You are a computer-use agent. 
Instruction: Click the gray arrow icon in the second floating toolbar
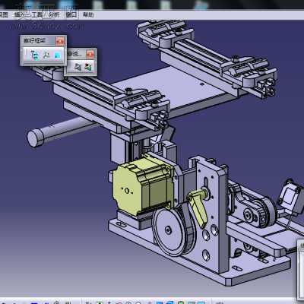point(78,67)
